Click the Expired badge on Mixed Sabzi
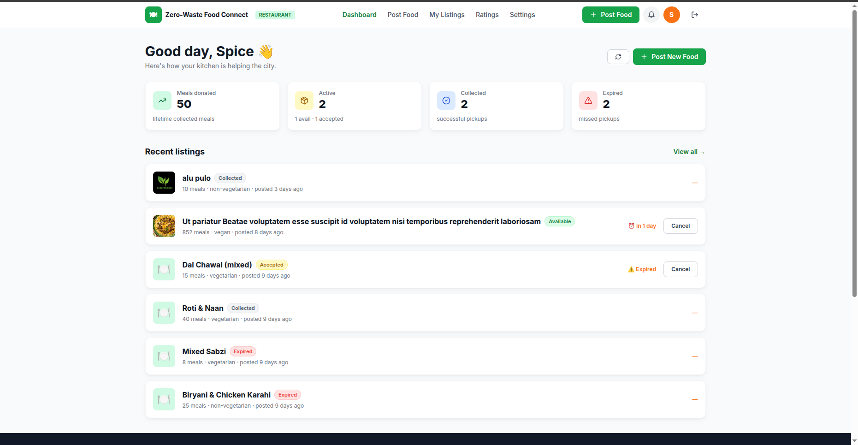The width and height of the screenshot is (858, 445). click(243, 351)
